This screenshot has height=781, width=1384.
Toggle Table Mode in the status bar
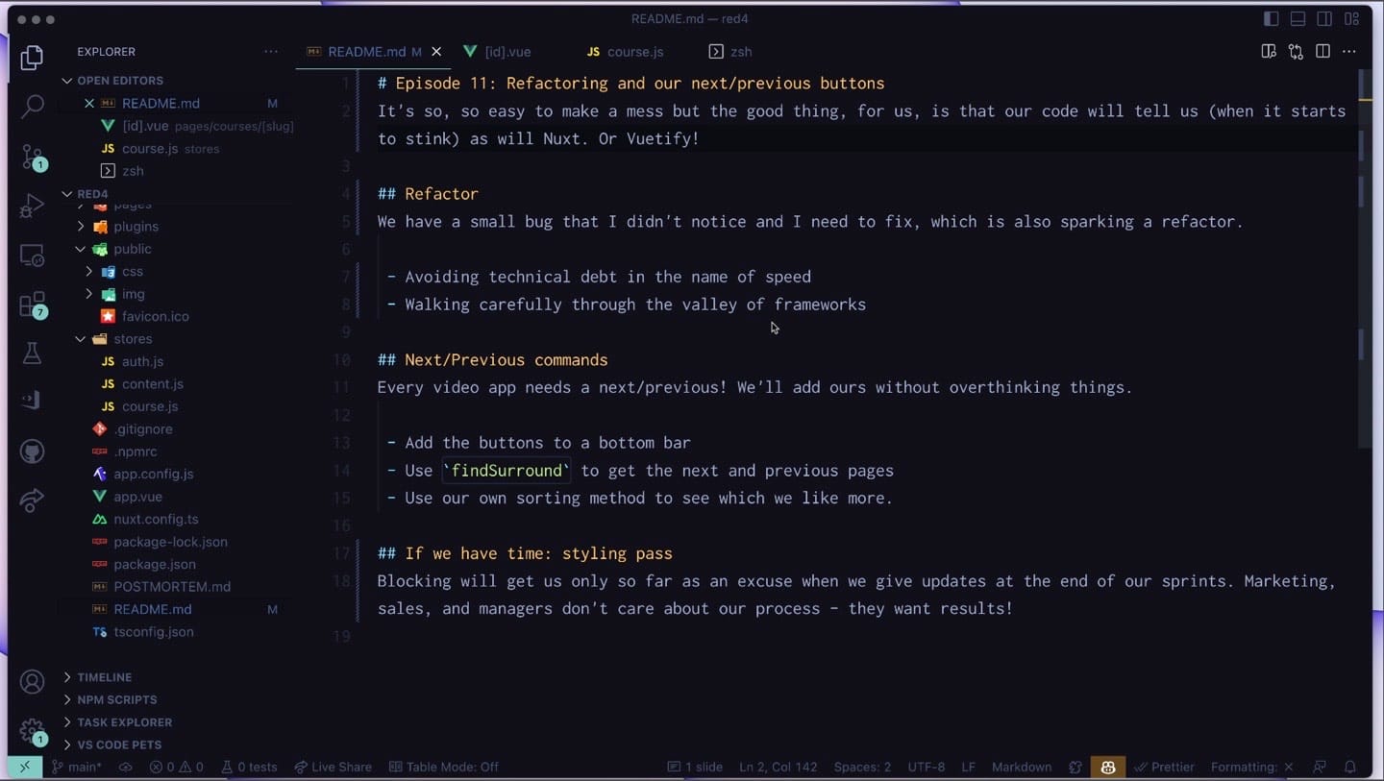point(444,767)
